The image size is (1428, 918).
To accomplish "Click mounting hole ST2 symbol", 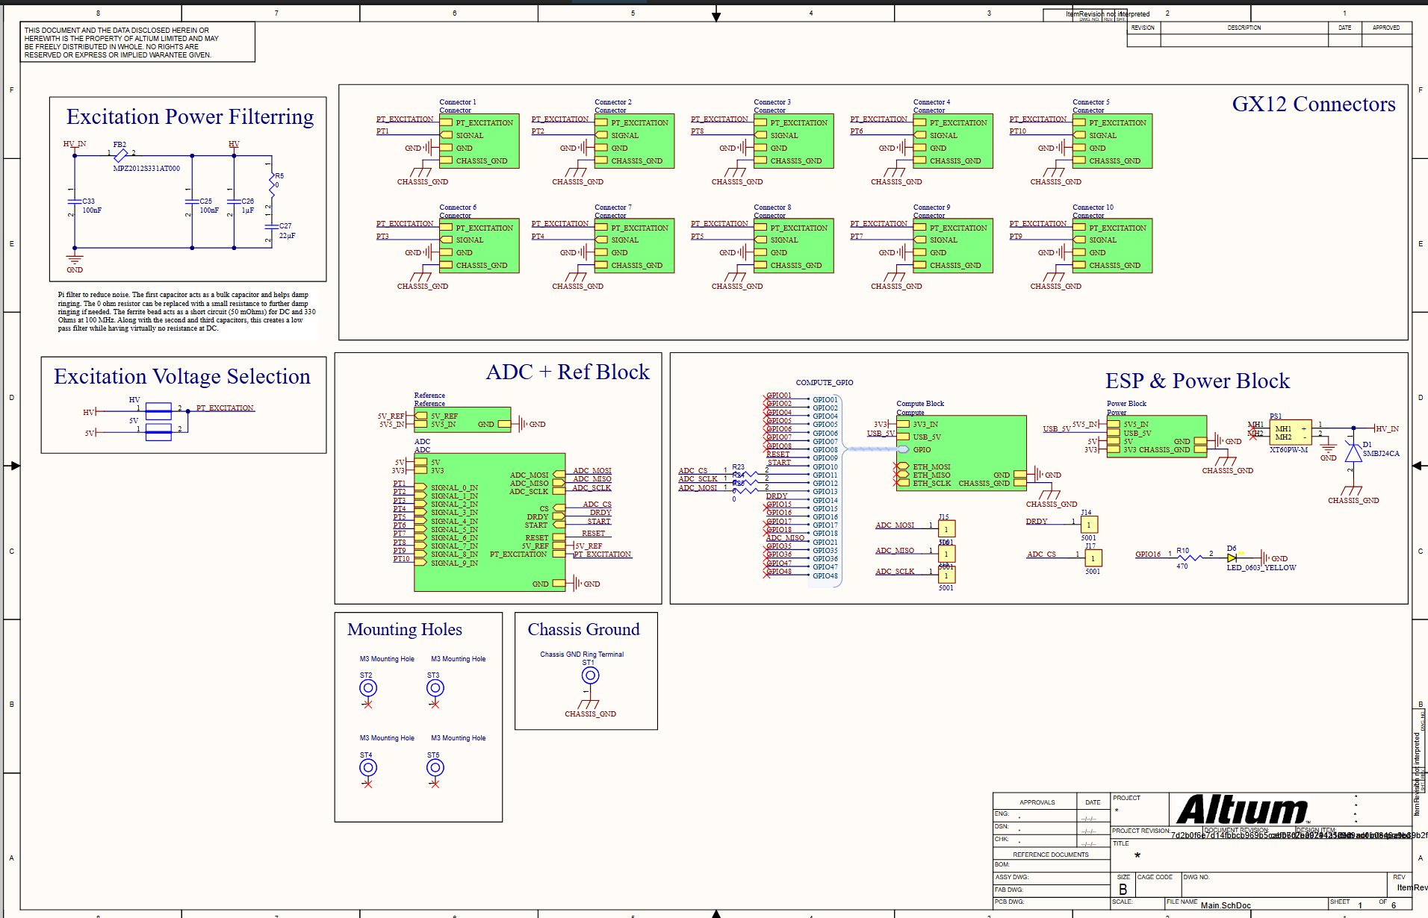I will [x=367, y=687].
